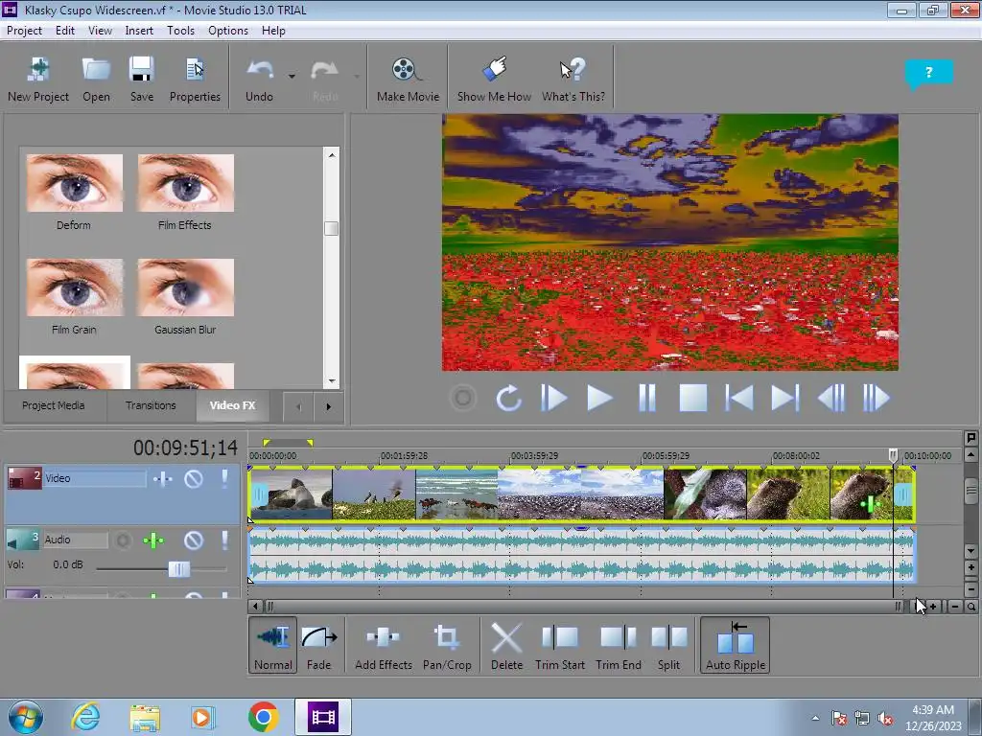This screenshot has height=736, width=982.
Task: Select the Video FX tab
Action: coord(232,405)
